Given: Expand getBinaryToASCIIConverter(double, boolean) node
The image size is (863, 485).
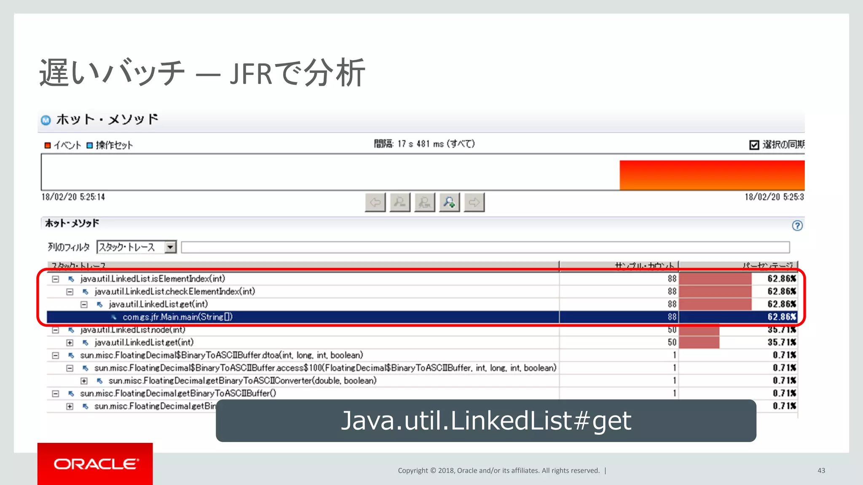Looking at the screenshot, I should (x=84, y=381).
